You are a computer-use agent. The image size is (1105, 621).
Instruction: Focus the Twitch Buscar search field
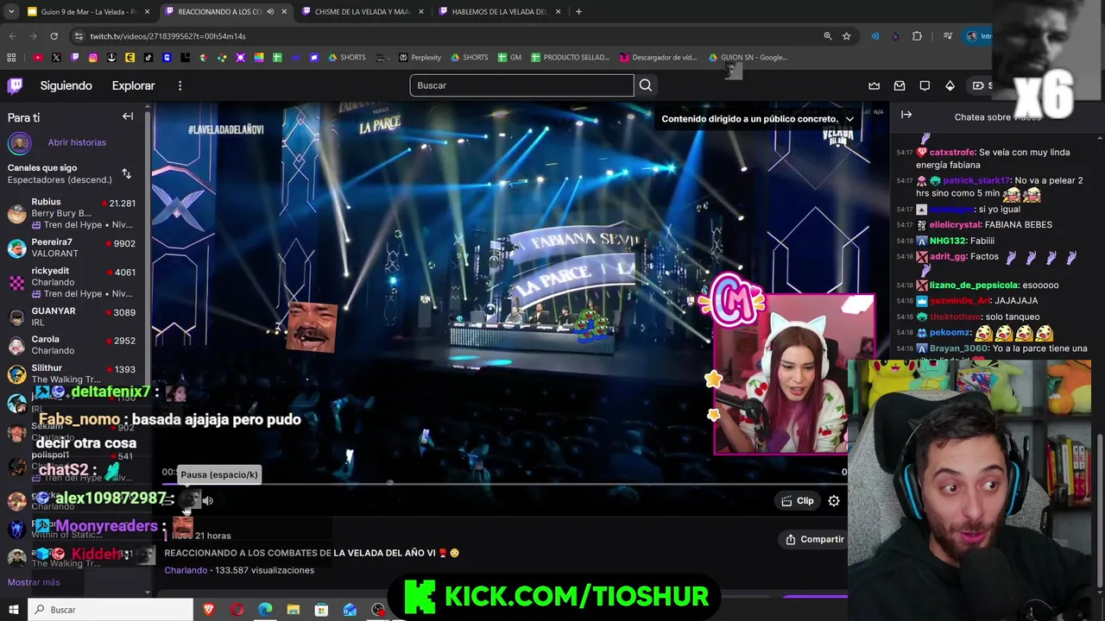point(521,85)
